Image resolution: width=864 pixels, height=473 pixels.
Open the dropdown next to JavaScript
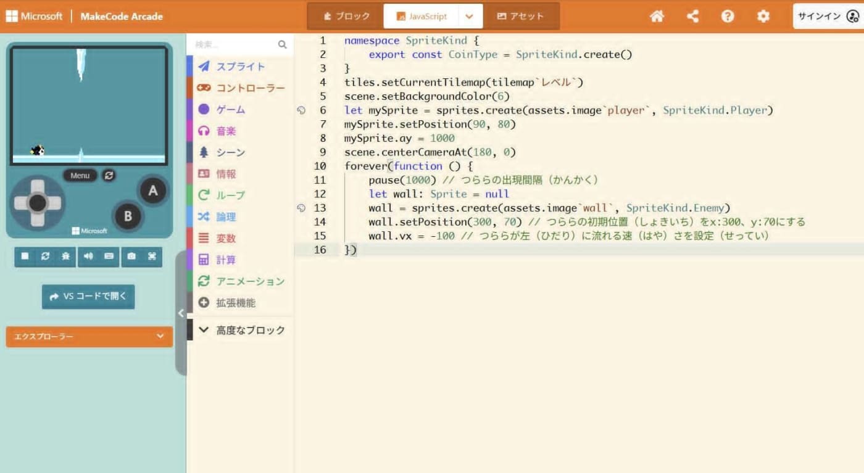(x=469, y=16)
